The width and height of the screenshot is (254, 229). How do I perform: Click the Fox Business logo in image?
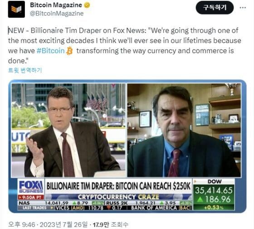31,186
